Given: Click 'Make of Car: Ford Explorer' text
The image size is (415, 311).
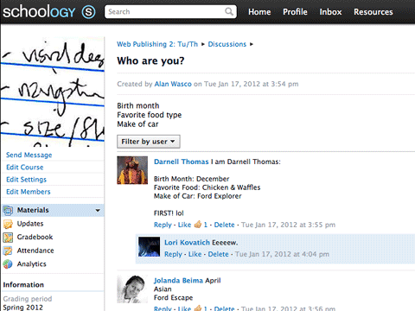Looking at the screenshot, I should 198,196.
